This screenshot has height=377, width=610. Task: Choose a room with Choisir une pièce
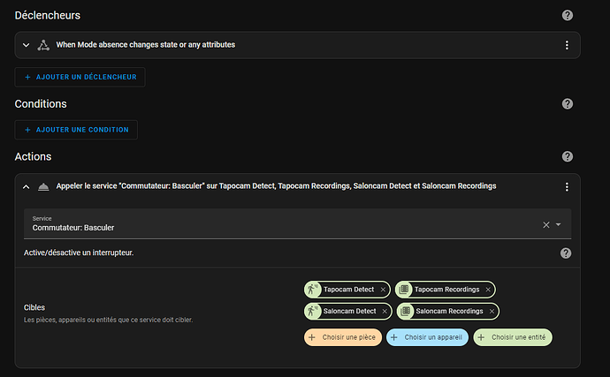[341, 337]
